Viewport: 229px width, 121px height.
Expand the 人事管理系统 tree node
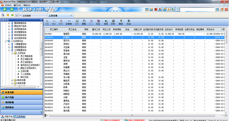[x=9, y=44]
